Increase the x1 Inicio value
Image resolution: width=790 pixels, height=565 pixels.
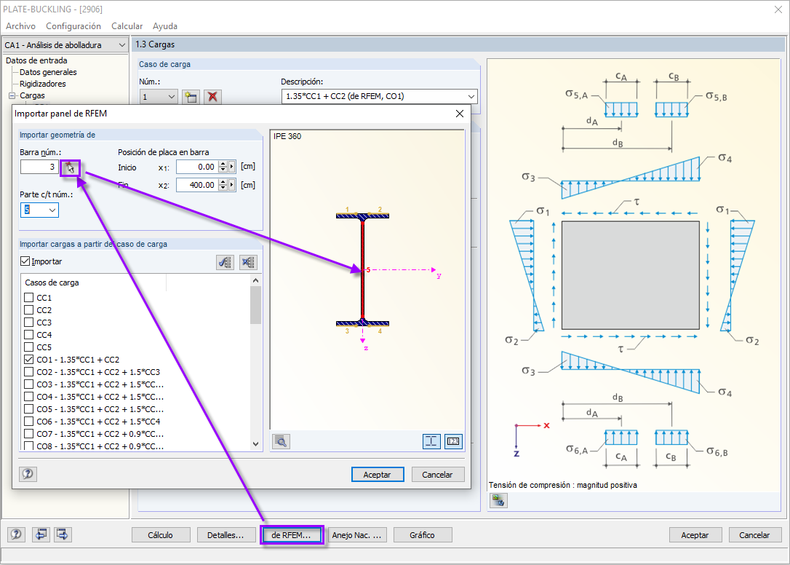tap(223, 164)
